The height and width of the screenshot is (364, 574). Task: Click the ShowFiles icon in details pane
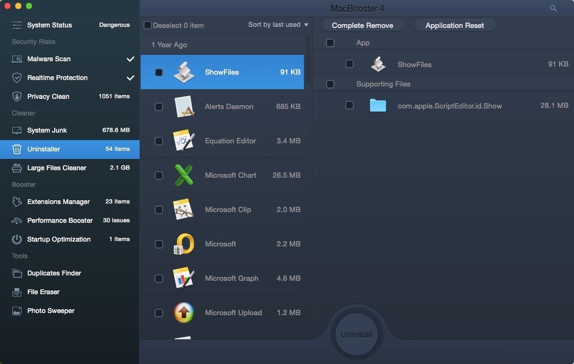pos(378,64)
